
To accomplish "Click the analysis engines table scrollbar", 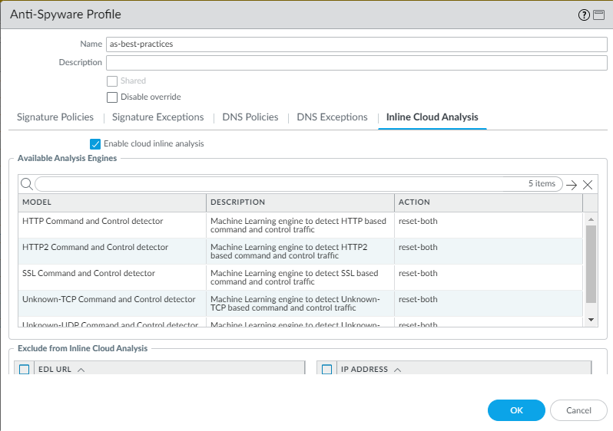I will (x=591, y=263).
